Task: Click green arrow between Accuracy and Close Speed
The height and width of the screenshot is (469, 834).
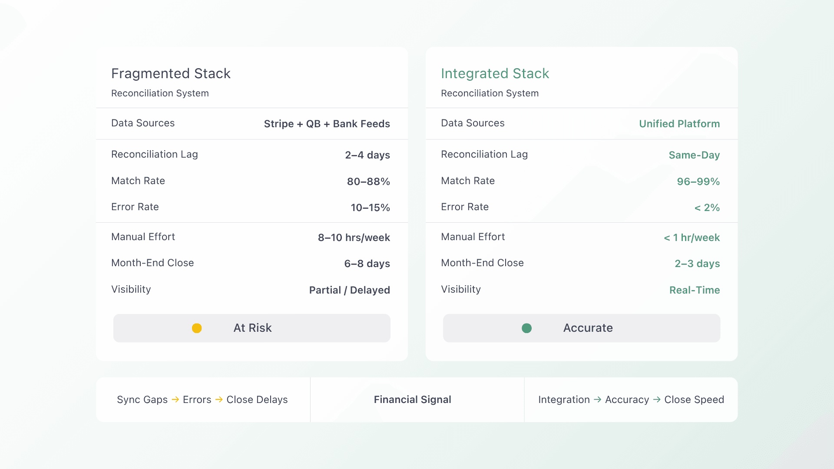Action: pos(656,400)
